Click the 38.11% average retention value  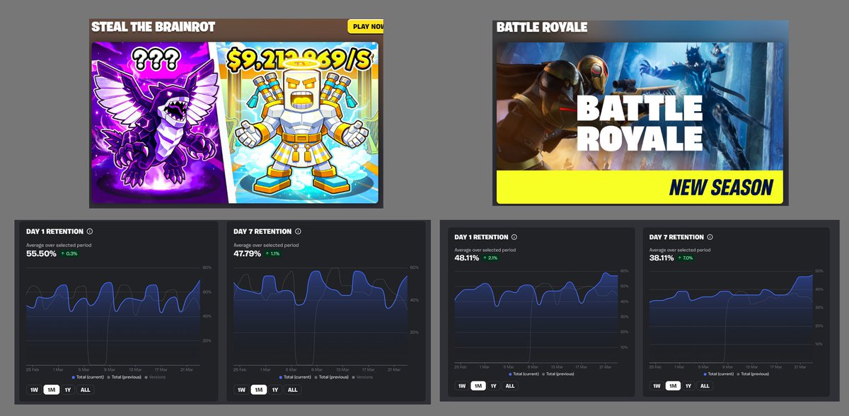(x=662, y=258)
